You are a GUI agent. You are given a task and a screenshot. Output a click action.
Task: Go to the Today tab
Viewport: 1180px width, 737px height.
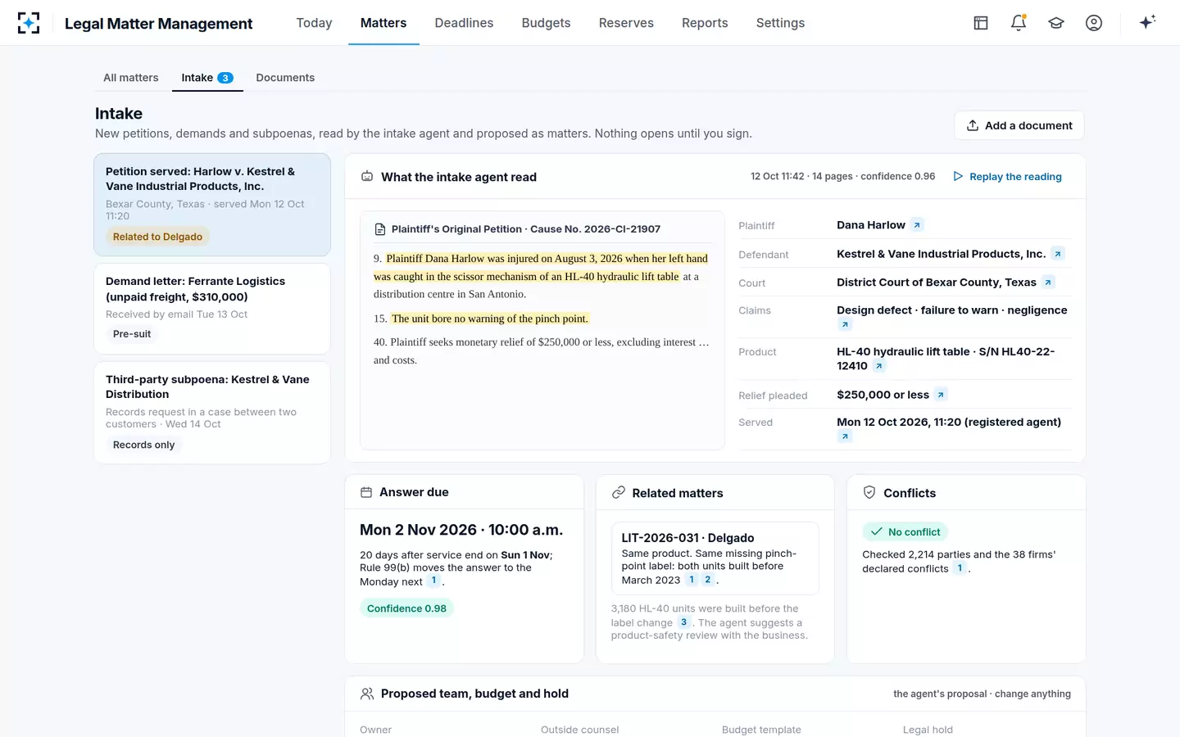coord(314,23)
